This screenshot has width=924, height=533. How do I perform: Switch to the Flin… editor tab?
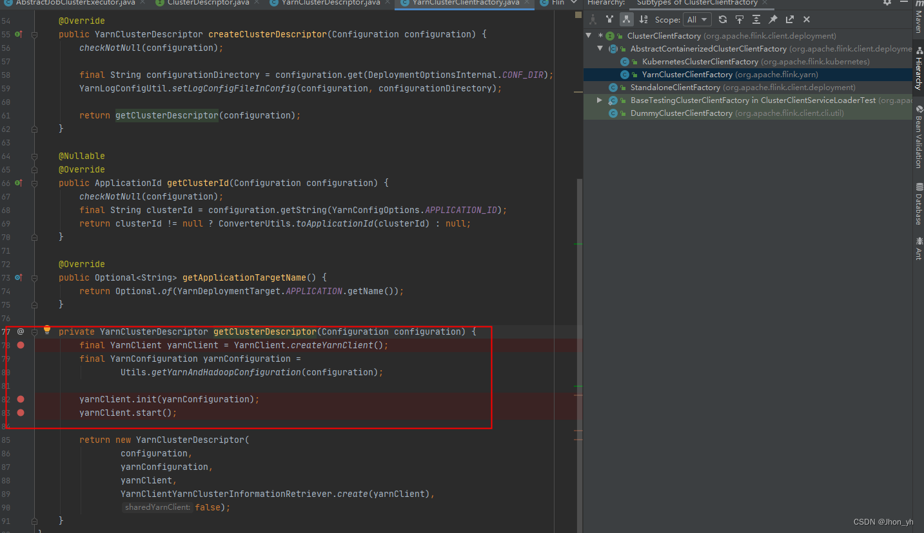(553, 3)
